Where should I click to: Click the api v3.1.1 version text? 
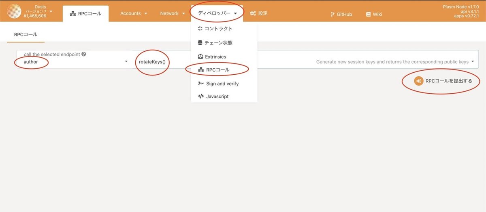[x=470, y=12]
